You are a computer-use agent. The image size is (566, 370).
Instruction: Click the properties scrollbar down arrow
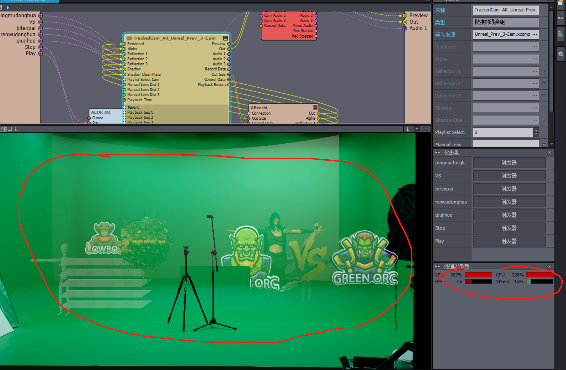tap(551, 144)
